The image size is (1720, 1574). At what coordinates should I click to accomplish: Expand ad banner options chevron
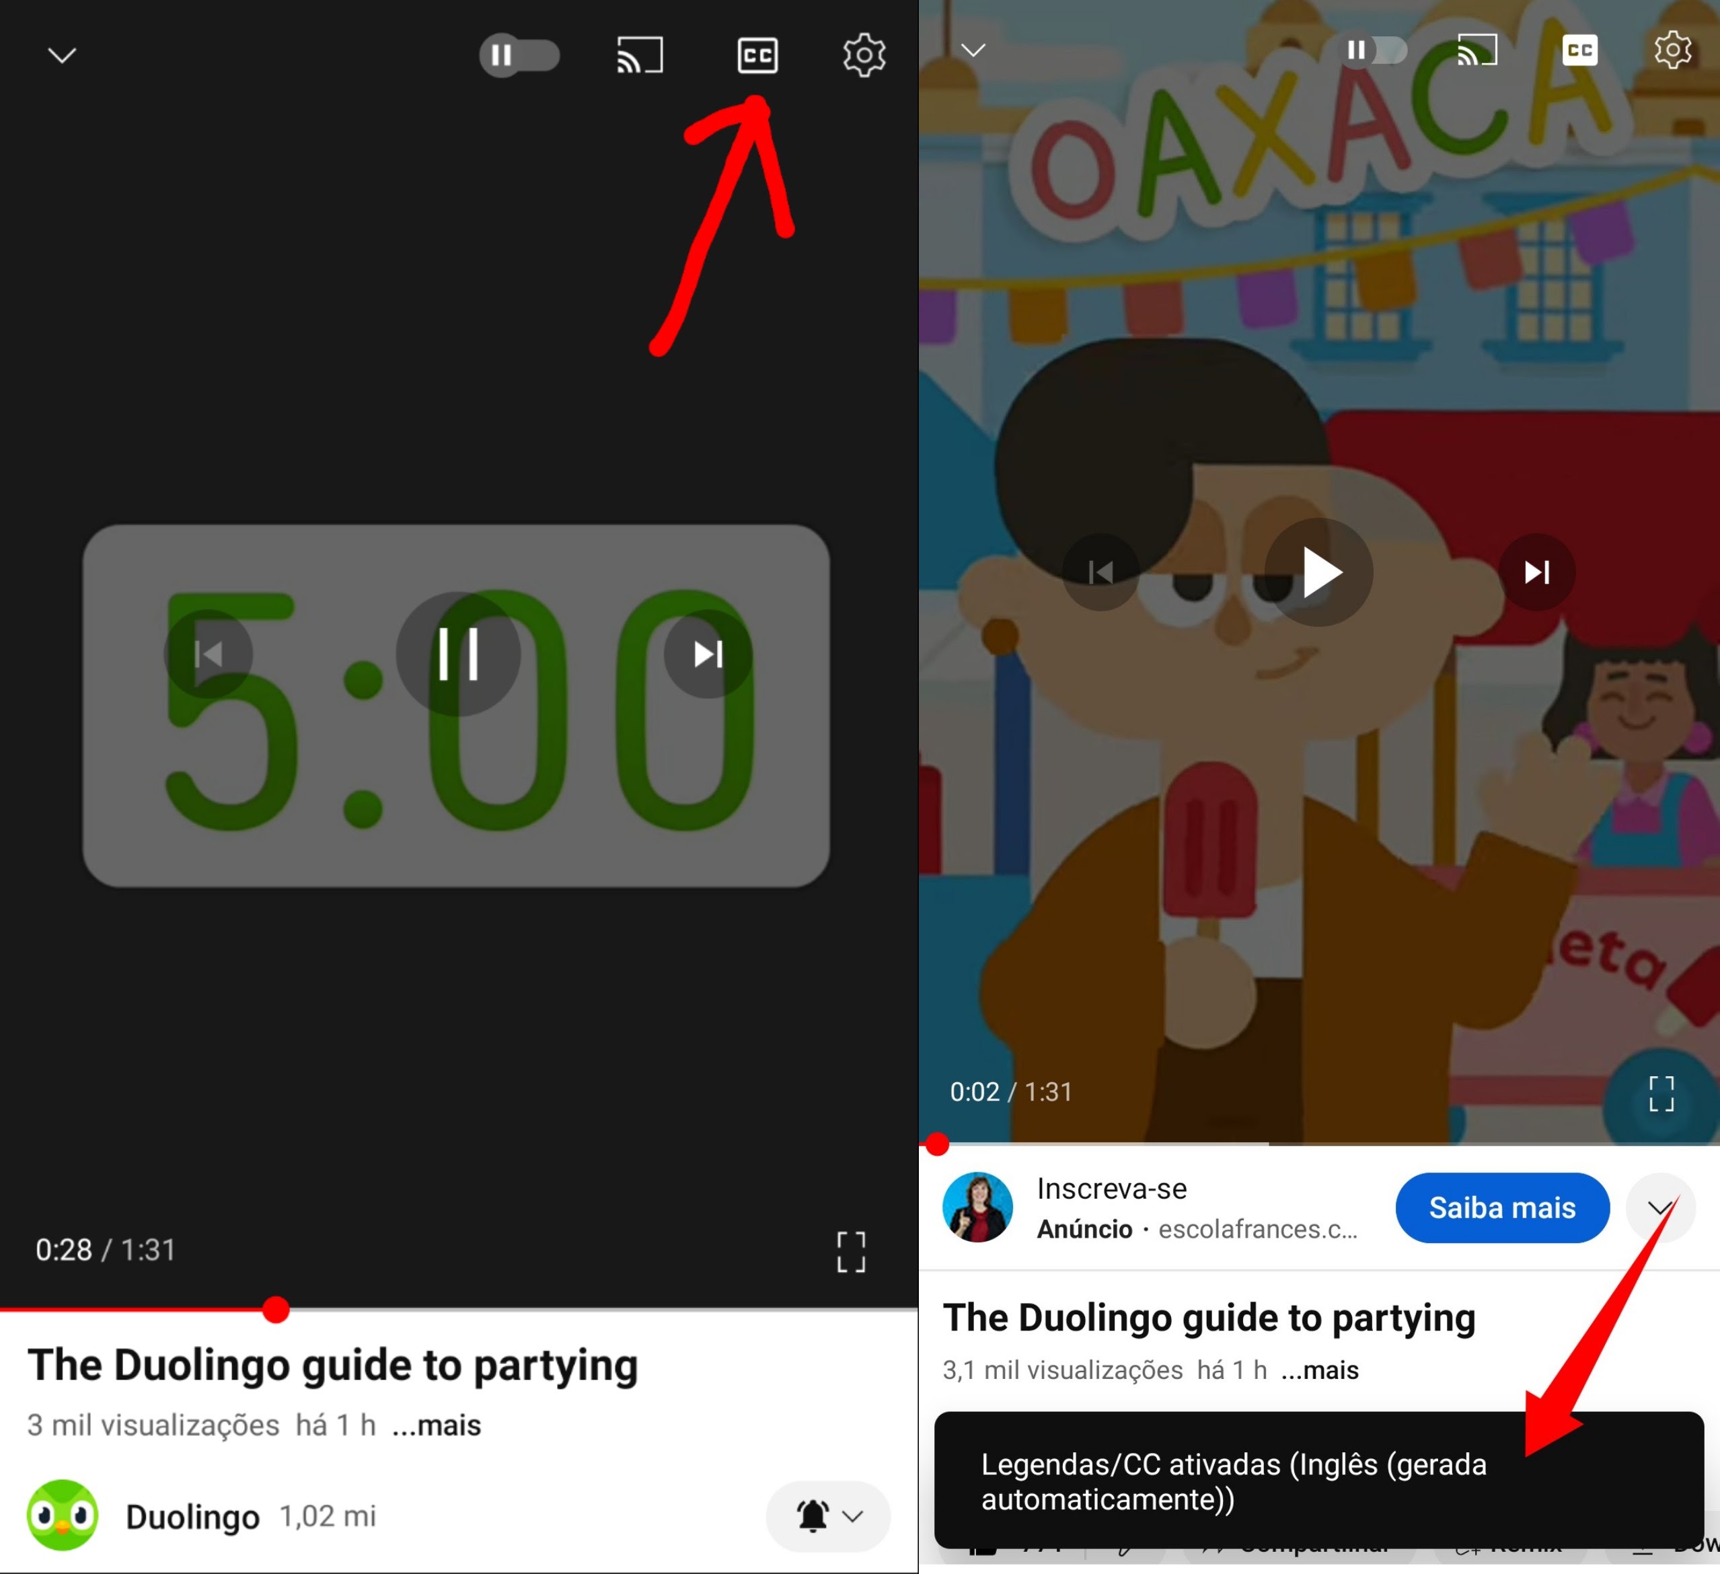click(x=1659, y=1207)
